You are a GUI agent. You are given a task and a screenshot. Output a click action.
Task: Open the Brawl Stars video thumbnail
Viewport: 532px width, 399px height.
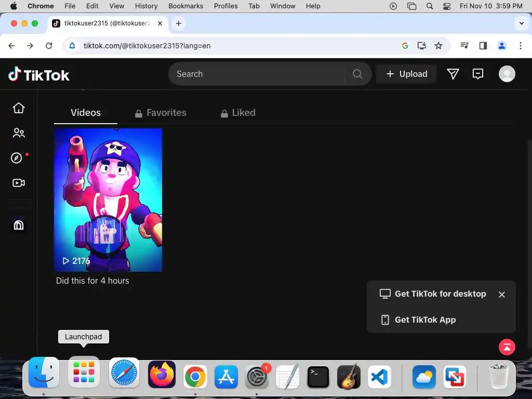(x=108, y=200)
